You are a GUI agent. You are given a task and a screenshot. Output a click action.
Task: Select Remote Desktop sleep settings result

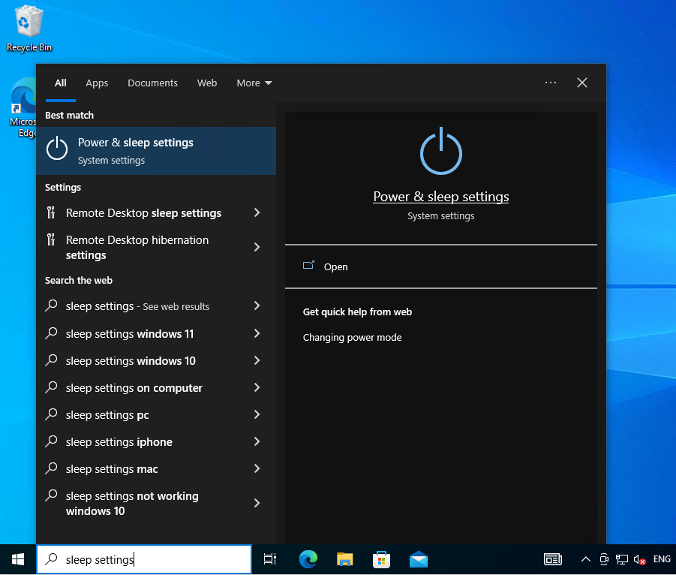pos(143,212)
